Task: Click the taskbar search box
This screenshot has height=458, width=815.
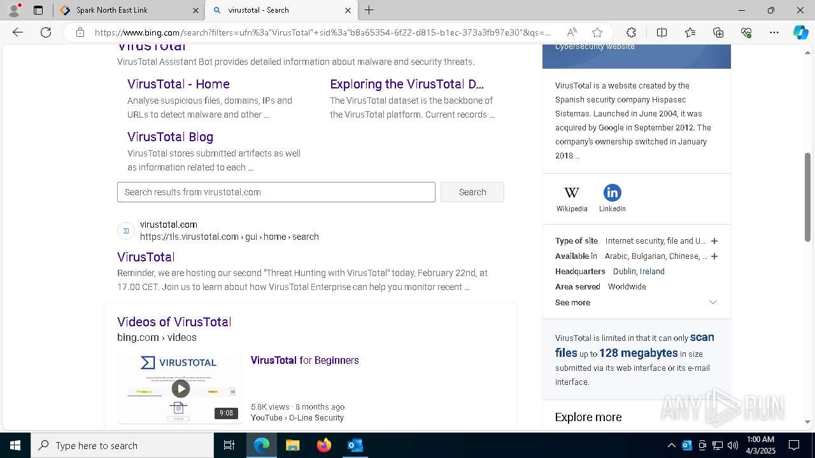Action: (122, 445)
